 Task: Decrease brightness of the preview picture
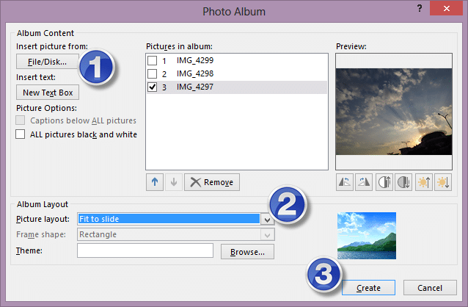point(442,183)
